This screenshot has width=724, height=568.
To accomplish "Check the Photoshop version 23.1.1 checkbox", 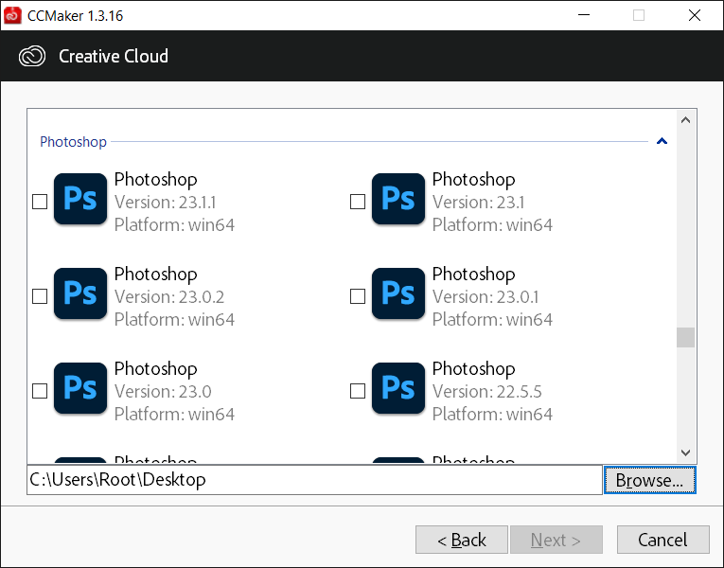I will click(40, 202).
